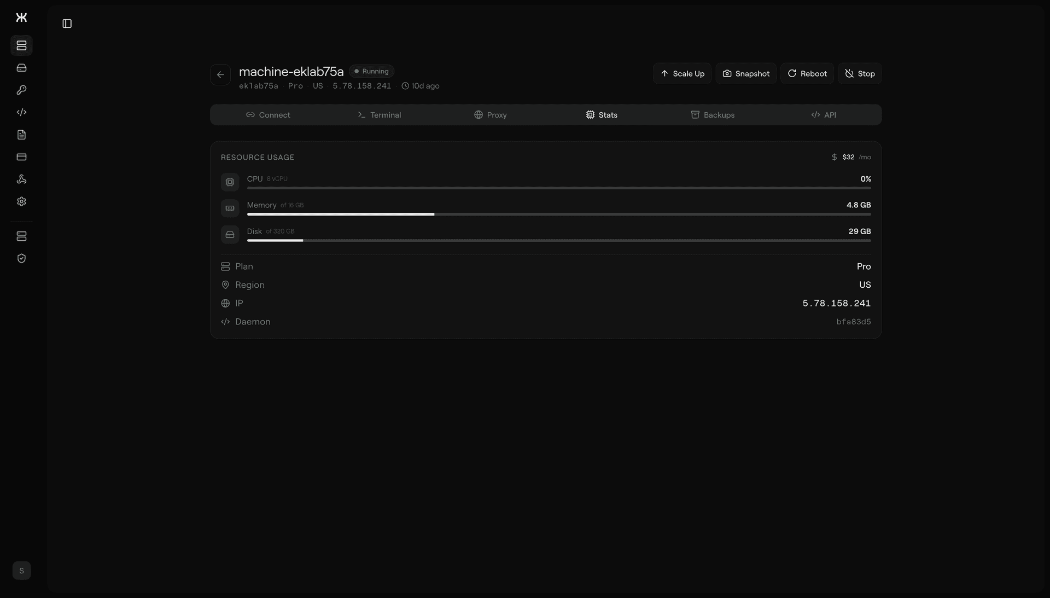Click the Disk drive icon
Screen dimensions: 1050x598
(230, 235)
